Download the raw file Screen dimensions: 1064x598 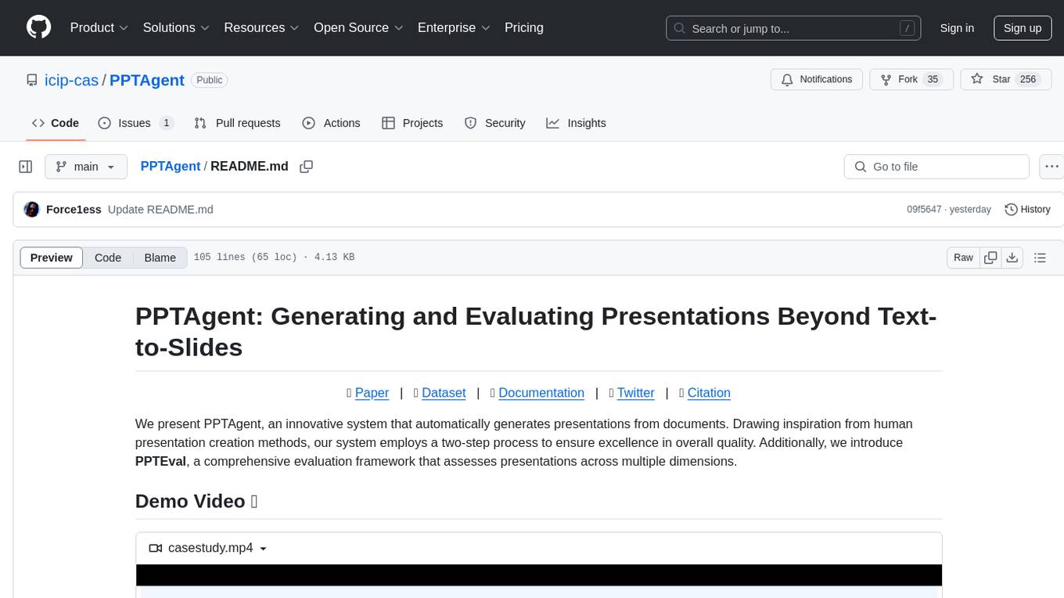point(1012,258)
